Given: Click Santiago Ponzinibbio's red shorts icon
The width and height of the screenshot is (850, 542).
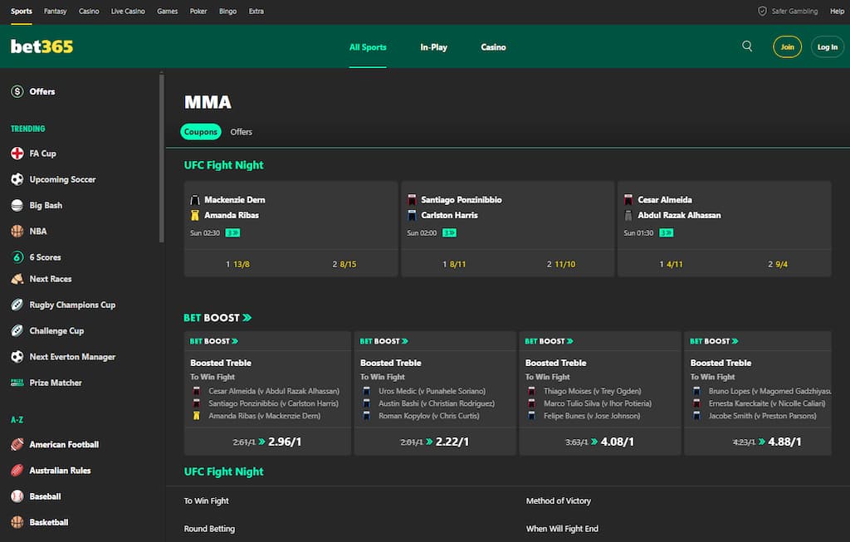Looking at the screenshot, I should (x=412, y=200).
